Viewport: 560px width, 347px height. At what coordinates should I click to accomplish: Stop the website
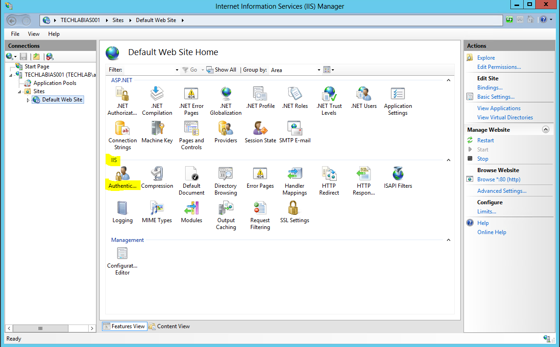click(x=483, y=159)
